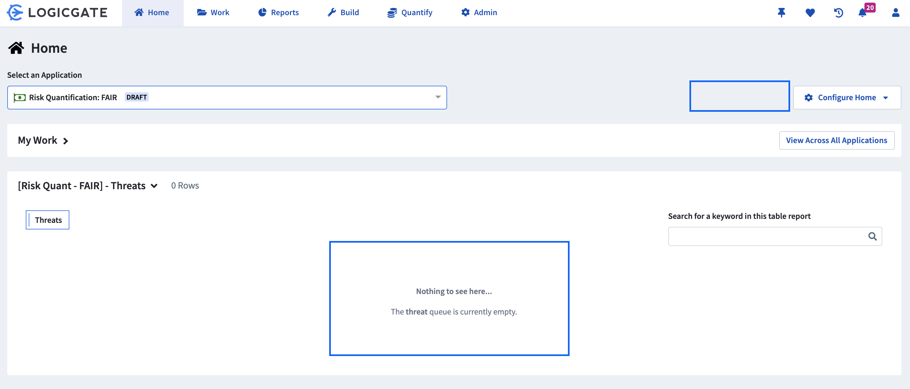Click the LogicGate logo
Image resolution: width=910 pixels, height=389 pixels.
pos(57,13)
